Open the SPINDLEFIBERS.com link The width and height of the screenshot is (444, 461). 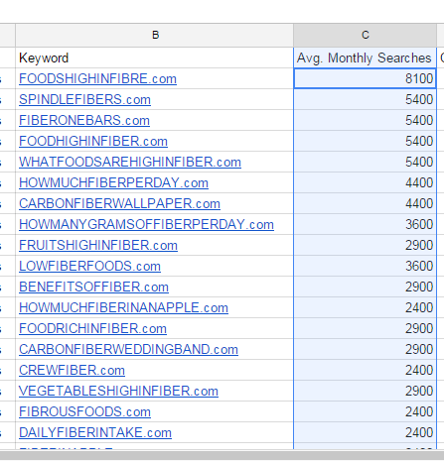[x=84, y=100]
